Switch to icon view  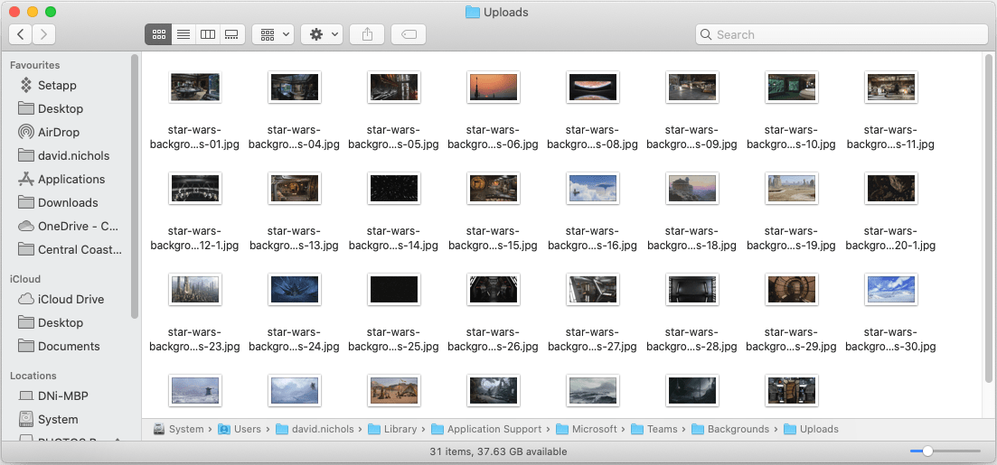tap(158, 34)
